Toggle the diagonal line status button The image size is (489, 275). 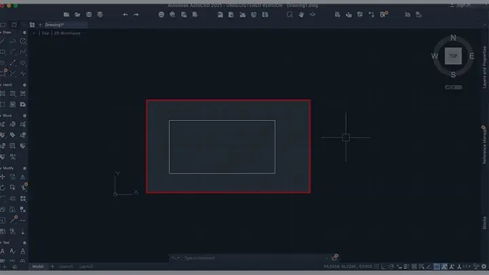429,267
